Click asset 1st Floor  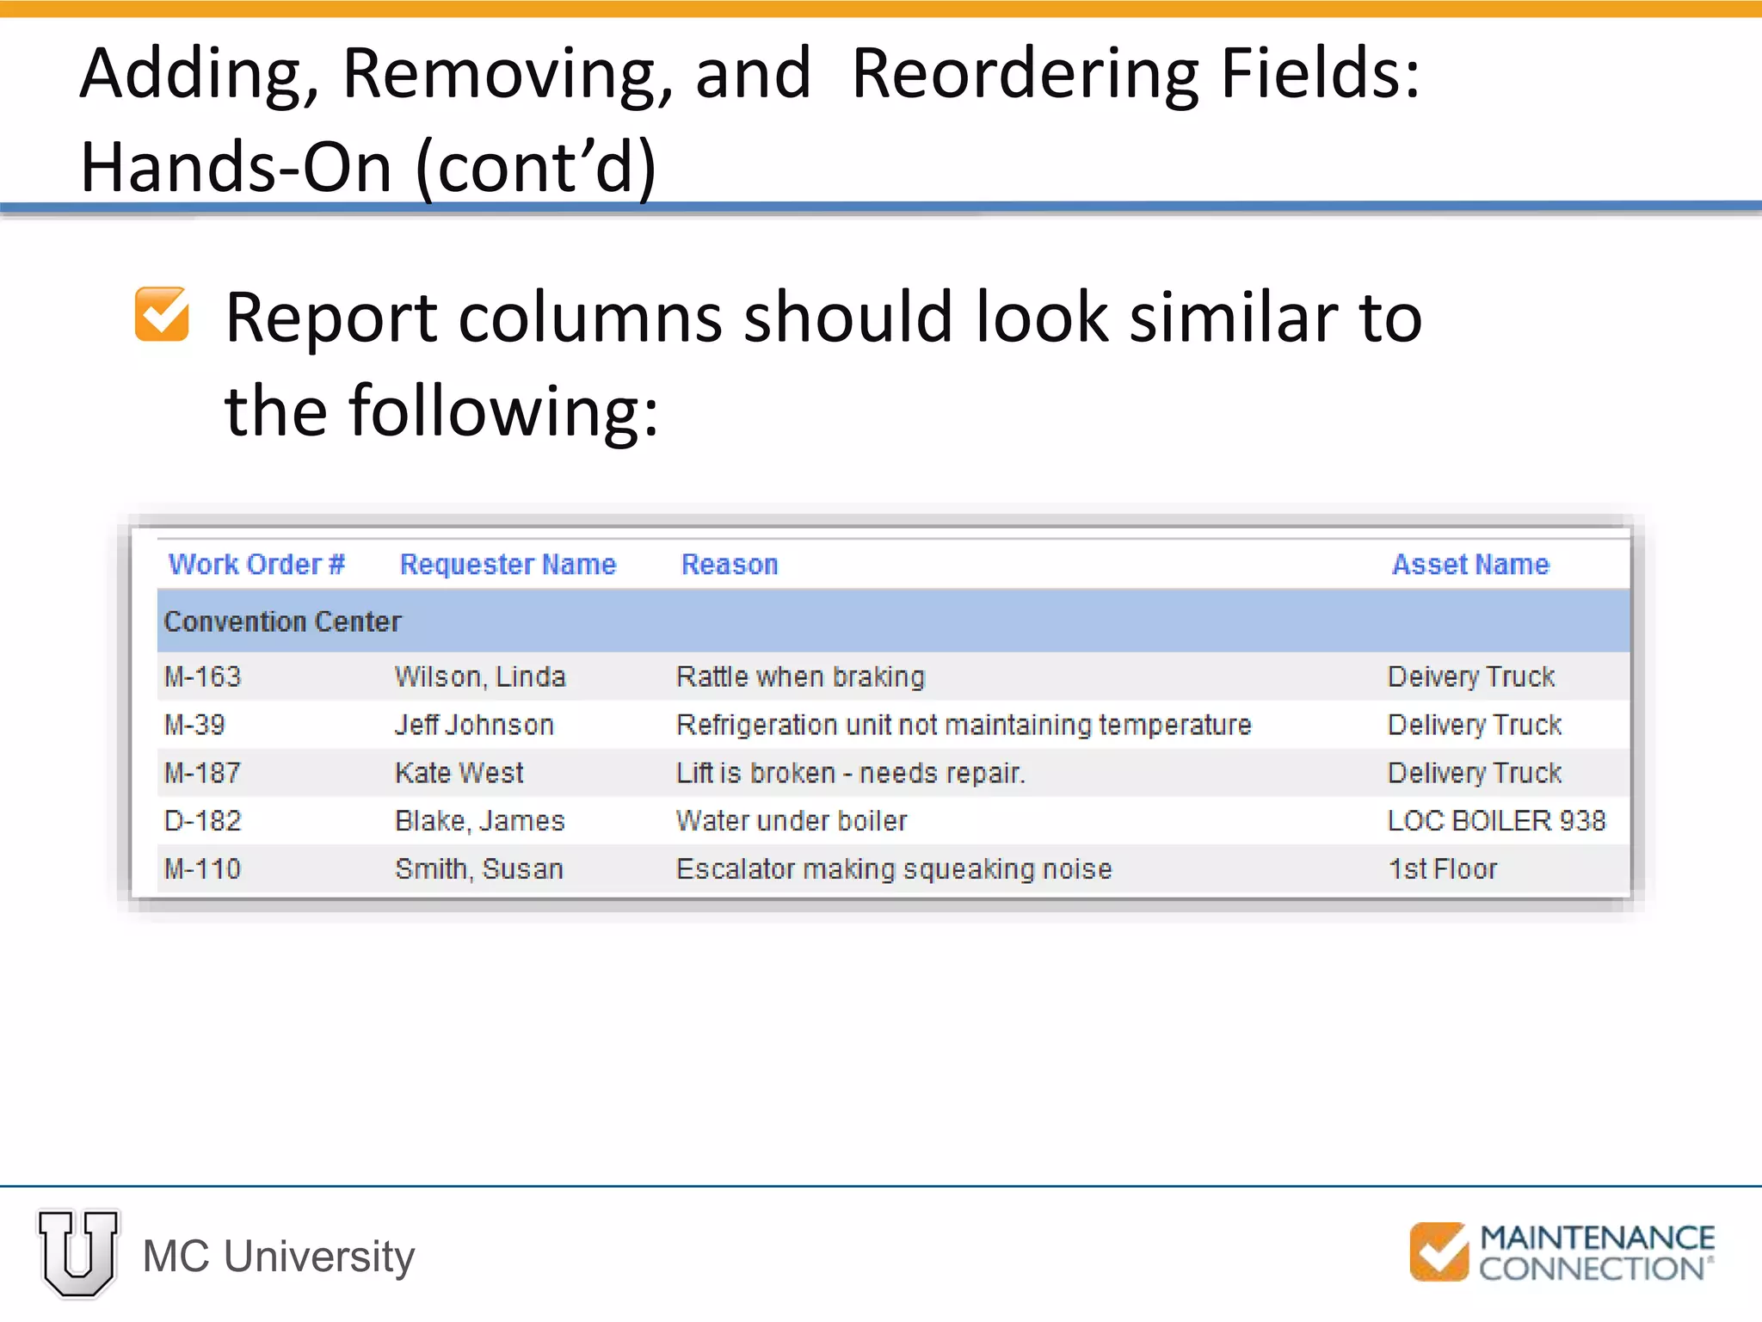tap(1443, 869)
